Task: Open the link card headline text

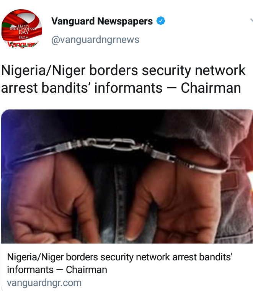Action: tap(120, 263)
